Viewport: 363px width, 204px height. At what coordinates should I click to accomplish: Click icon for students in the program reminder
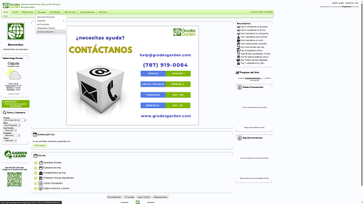(238, 33)
